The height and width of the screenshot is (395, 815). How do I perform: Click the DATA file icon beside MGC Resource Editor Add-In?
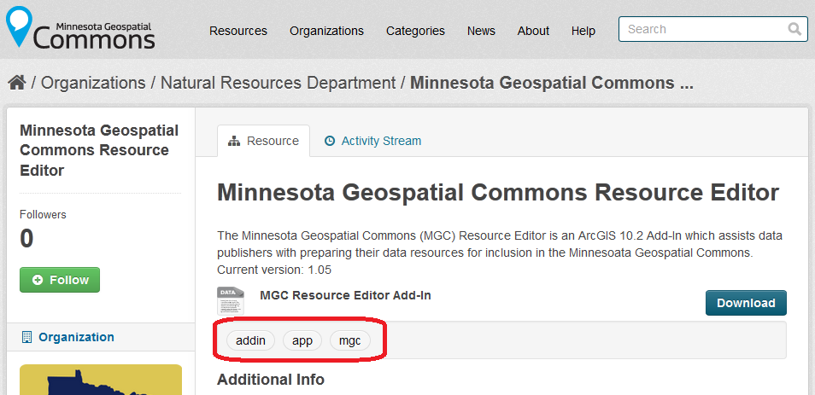tap(231, 300)
